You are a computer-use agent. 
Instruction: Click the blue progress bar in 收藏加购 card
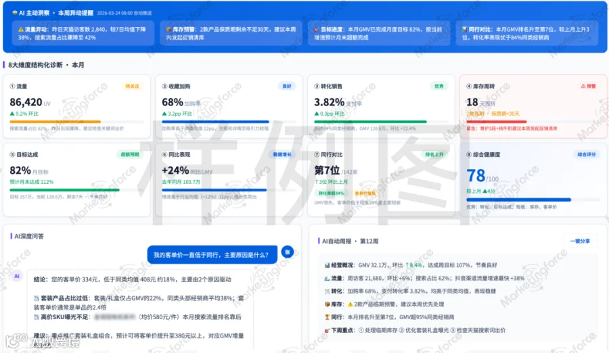(216, 122)
